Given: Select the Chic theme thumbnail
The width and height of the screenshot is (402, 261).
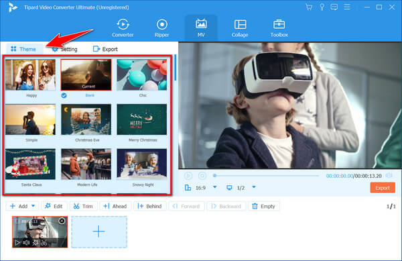Looking at the screenshot, I should coord(142,74).
